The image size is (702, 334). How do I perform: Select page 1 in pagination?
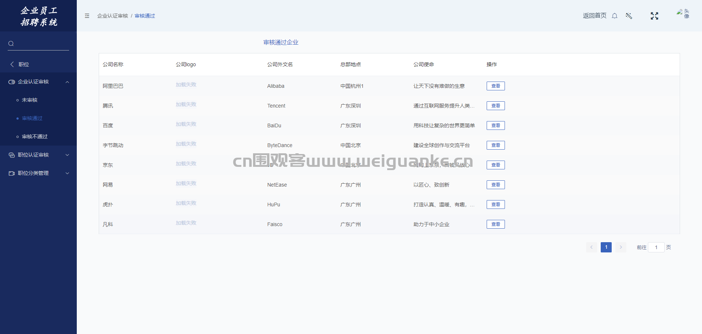pyautogui.click(x=606, y=247)
